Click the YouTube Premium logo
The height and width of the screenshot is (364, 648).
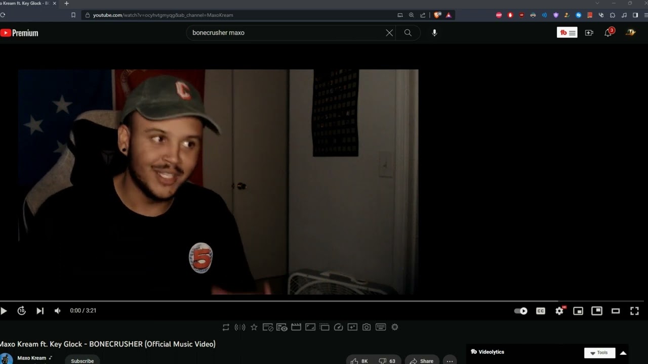(x=19, y=33)
